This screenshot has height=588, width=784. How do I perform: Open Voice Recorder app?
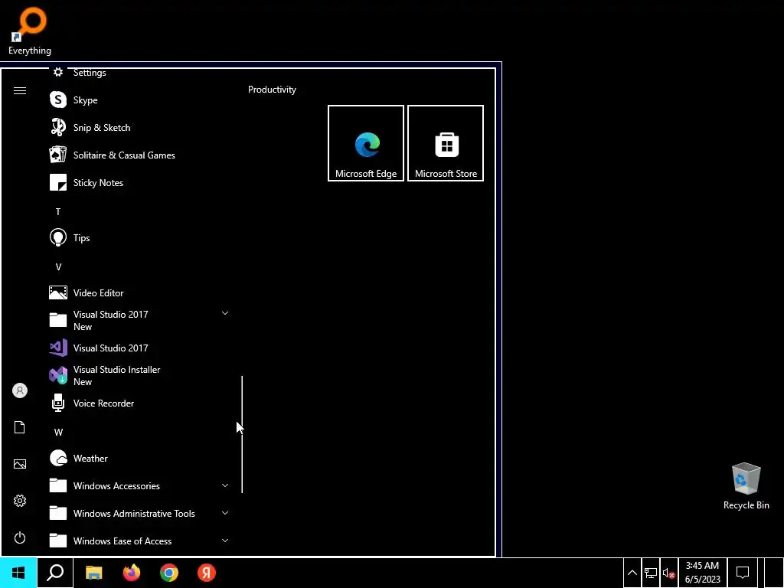139,403
